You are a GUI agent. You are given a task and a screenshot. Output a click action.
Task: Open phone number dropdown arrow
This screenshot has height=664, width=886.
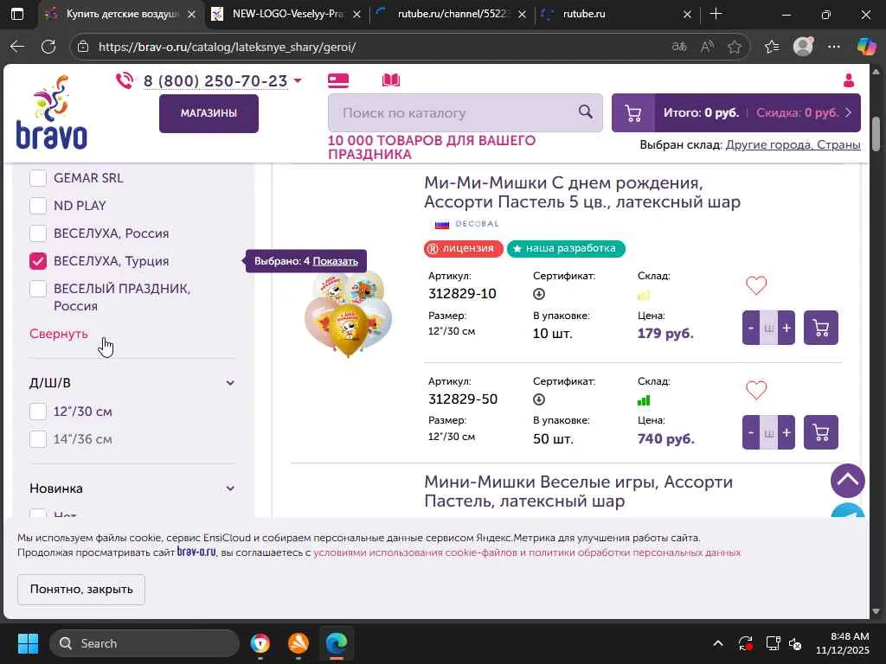298,80
